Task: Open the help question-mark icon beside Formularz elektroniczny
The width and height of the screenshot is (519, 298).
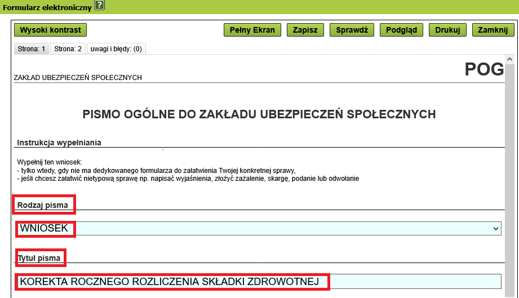Action: click(100, 5)
